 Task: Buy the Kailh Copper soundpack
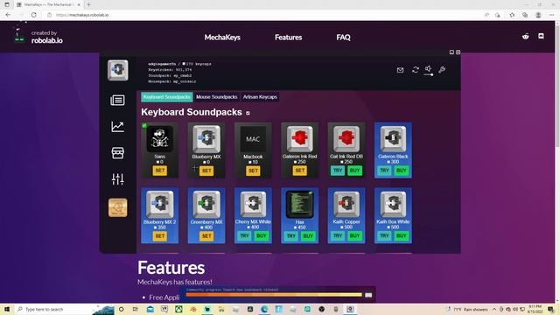[354, 235]
